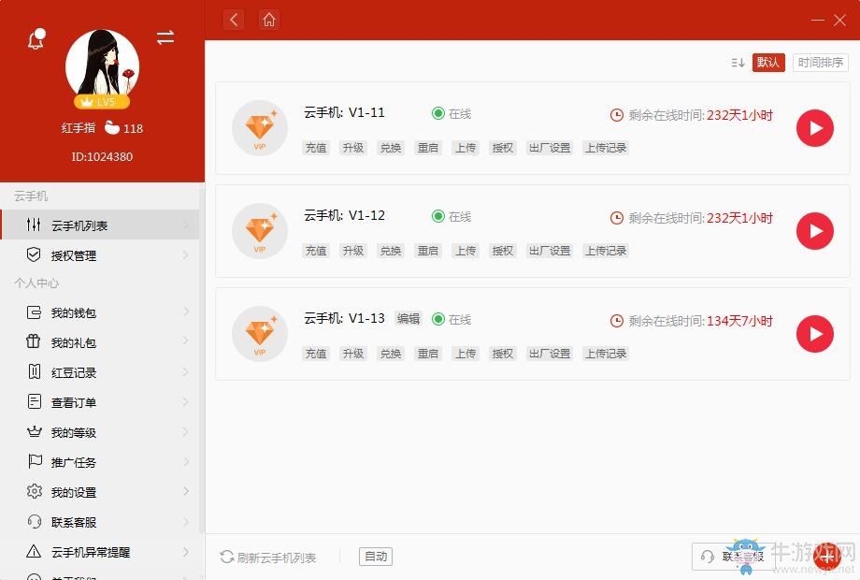
Task: Open 查看订单 in the sidebar
Action: click(99, 402)
